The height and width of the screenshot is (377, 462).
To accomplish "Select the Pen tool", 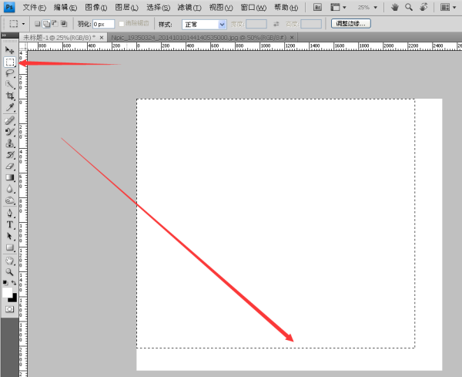I will (10, 213).
